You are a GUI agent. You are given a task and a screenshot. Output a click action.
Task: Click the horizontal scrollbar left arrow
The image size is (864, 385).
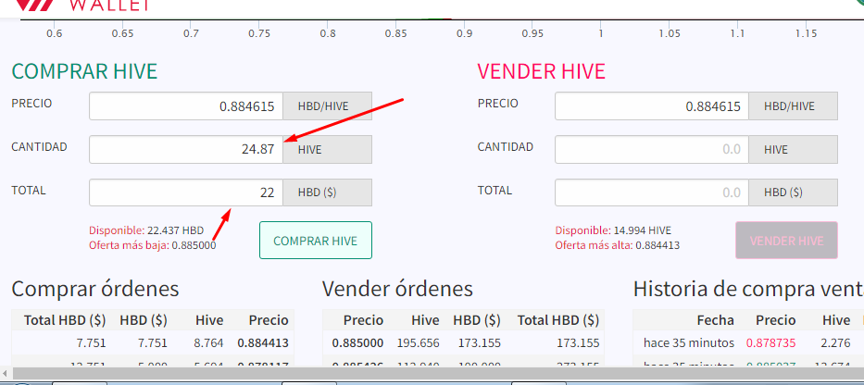pyautogui.click(x=6, y=374)
